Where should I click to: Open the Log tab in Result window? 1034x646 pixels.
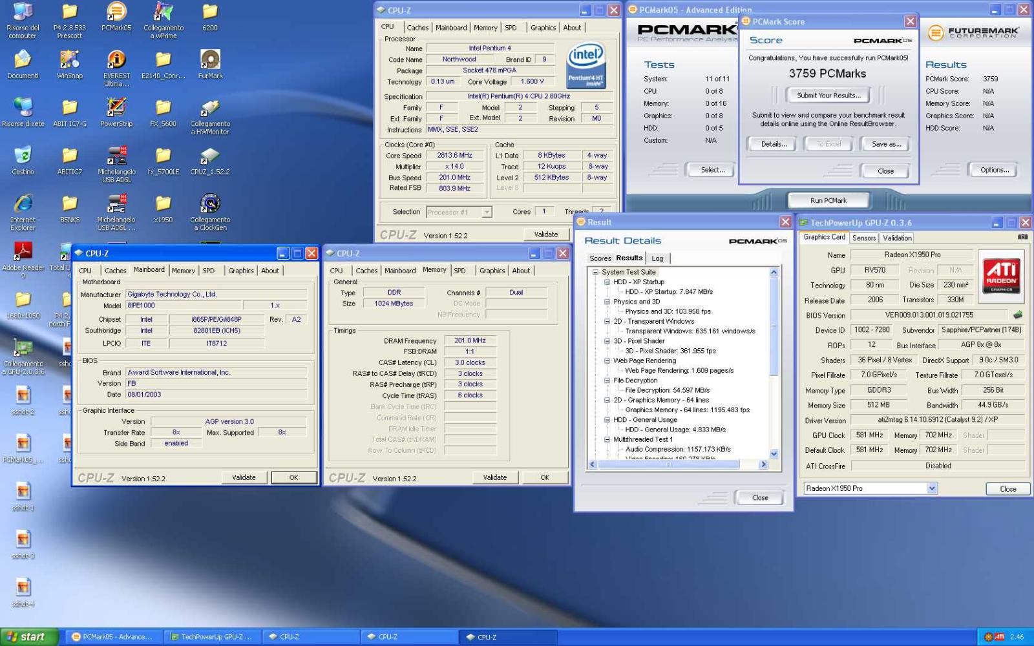coord(657,258)
